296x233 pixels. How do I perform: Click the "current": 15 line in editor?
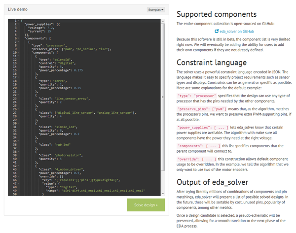tap(39, 32)
